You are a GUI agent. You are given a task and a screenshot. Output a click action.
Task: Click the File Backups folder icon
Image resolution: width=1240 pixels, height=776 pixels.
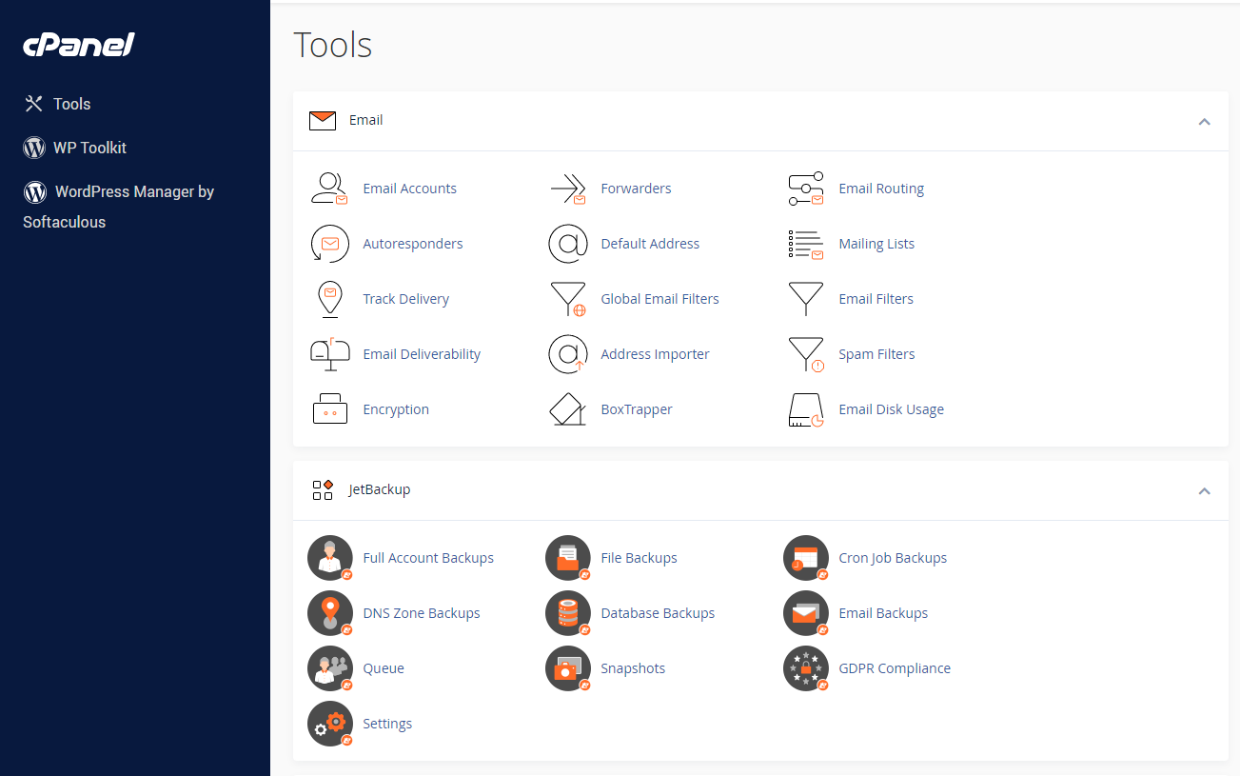click(568, 558)
